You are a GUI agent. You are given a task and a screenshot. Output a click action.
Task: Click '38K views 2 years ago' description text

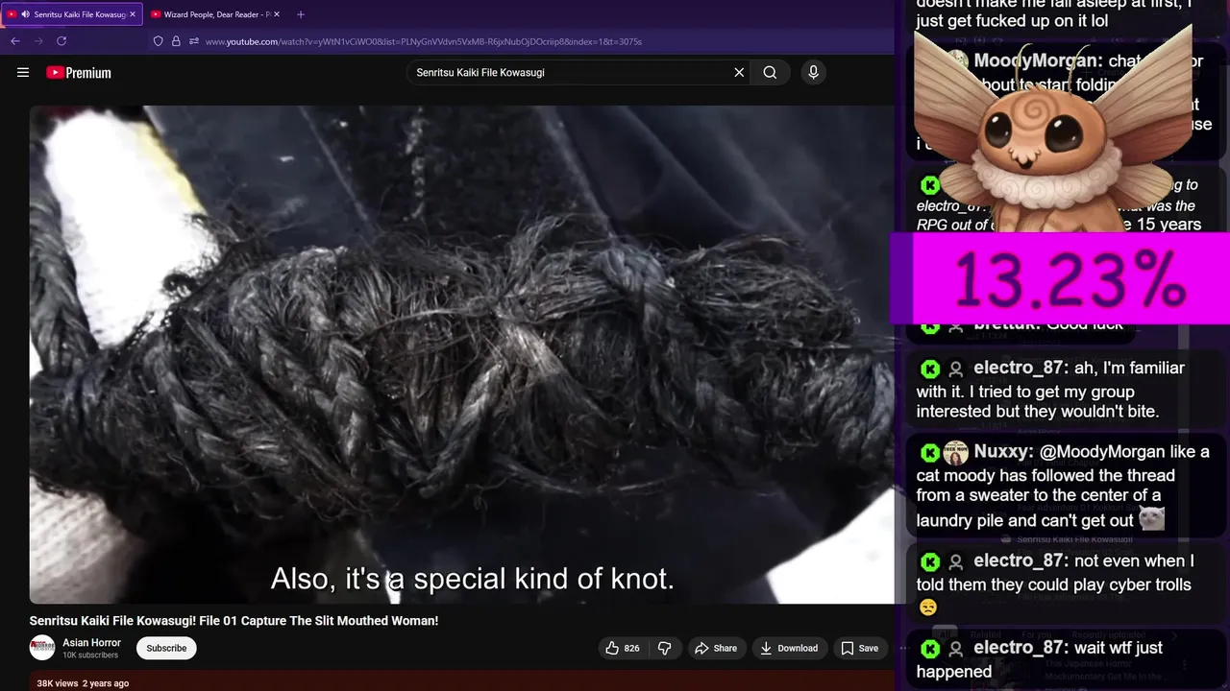83,683
